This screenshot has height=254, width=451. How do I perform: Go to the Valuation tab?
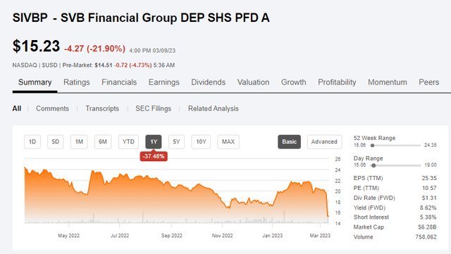click(253, 82)
